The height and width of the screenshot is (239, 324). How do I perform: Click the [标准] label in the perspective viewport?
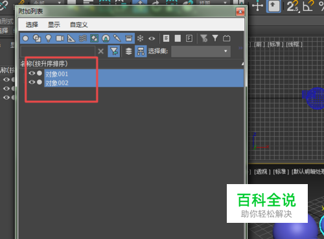click(x=281, y=172)
